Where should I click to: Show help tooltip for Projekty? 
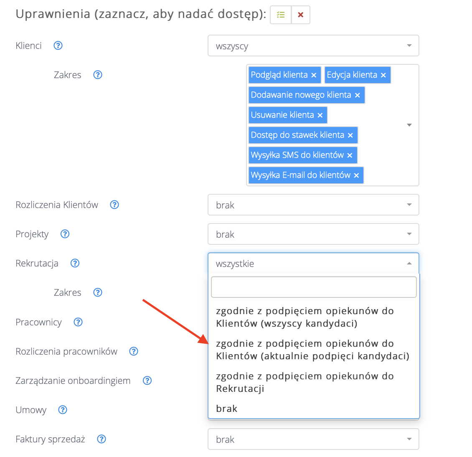[65, 234]
